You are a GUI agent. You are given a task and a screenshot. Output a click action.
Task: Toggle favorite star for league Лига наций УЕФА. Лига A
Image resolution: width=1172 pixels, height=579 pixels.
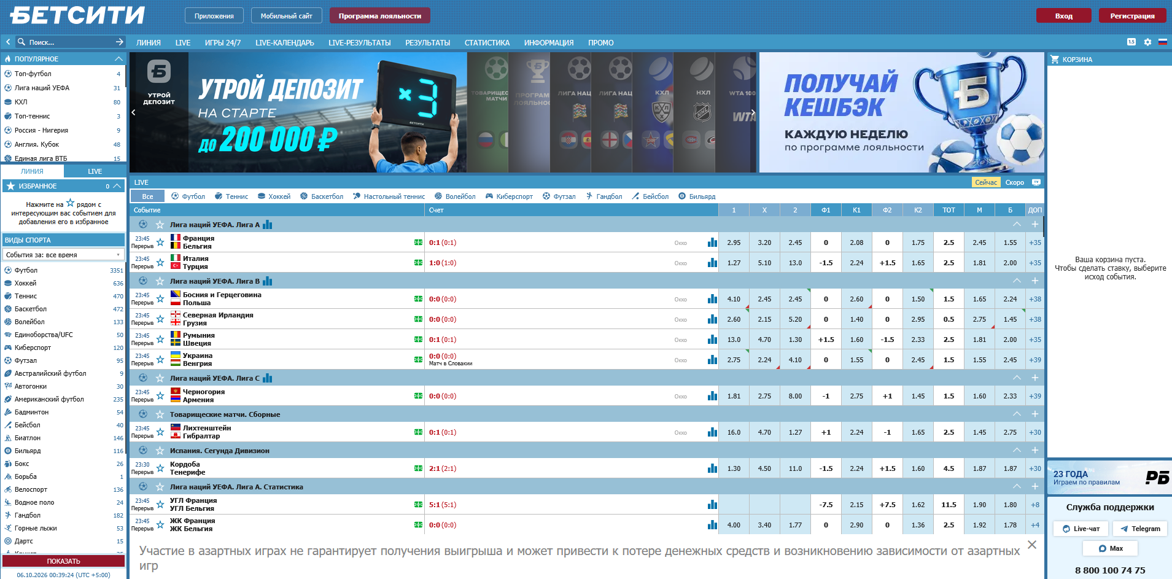pyautogui.click(x=160, y=225)
